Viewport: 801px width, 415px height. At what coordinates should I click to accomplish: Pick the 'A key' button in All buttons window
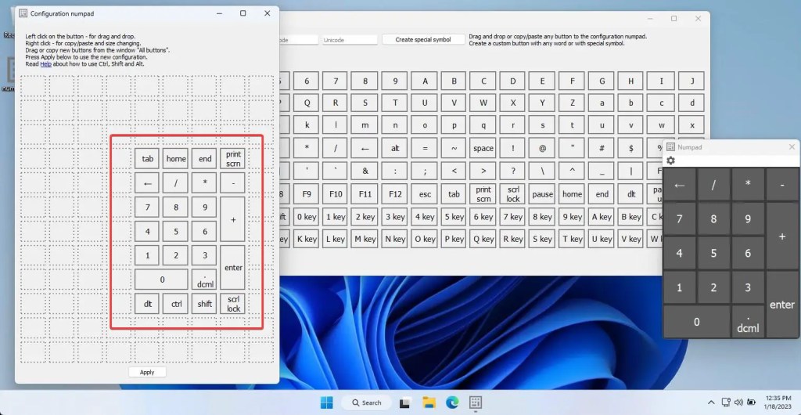coord(602,217)
